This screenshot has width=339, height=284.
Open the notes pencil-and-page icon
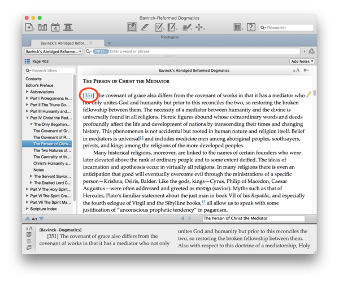click(159, 28)
